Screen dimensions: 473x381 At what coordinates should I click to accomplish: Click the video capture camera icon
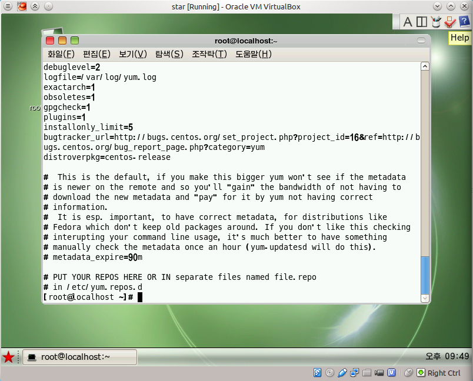coord(379,373)
